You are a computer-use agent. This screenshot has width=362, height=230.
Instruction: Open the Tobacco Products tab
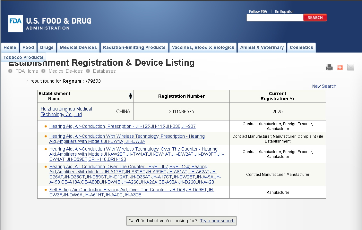[x=23, y=57]
